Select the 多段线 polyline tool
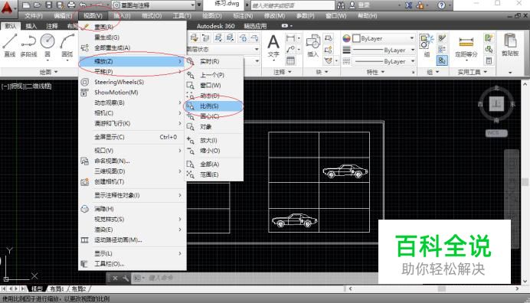The image size is (530, 303). (28, 45)
